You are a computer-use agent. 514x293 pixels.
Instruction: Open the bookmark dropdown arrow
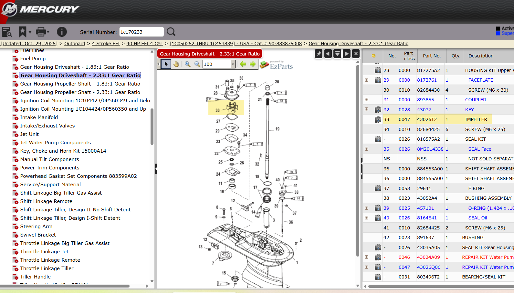coord(30,32)
